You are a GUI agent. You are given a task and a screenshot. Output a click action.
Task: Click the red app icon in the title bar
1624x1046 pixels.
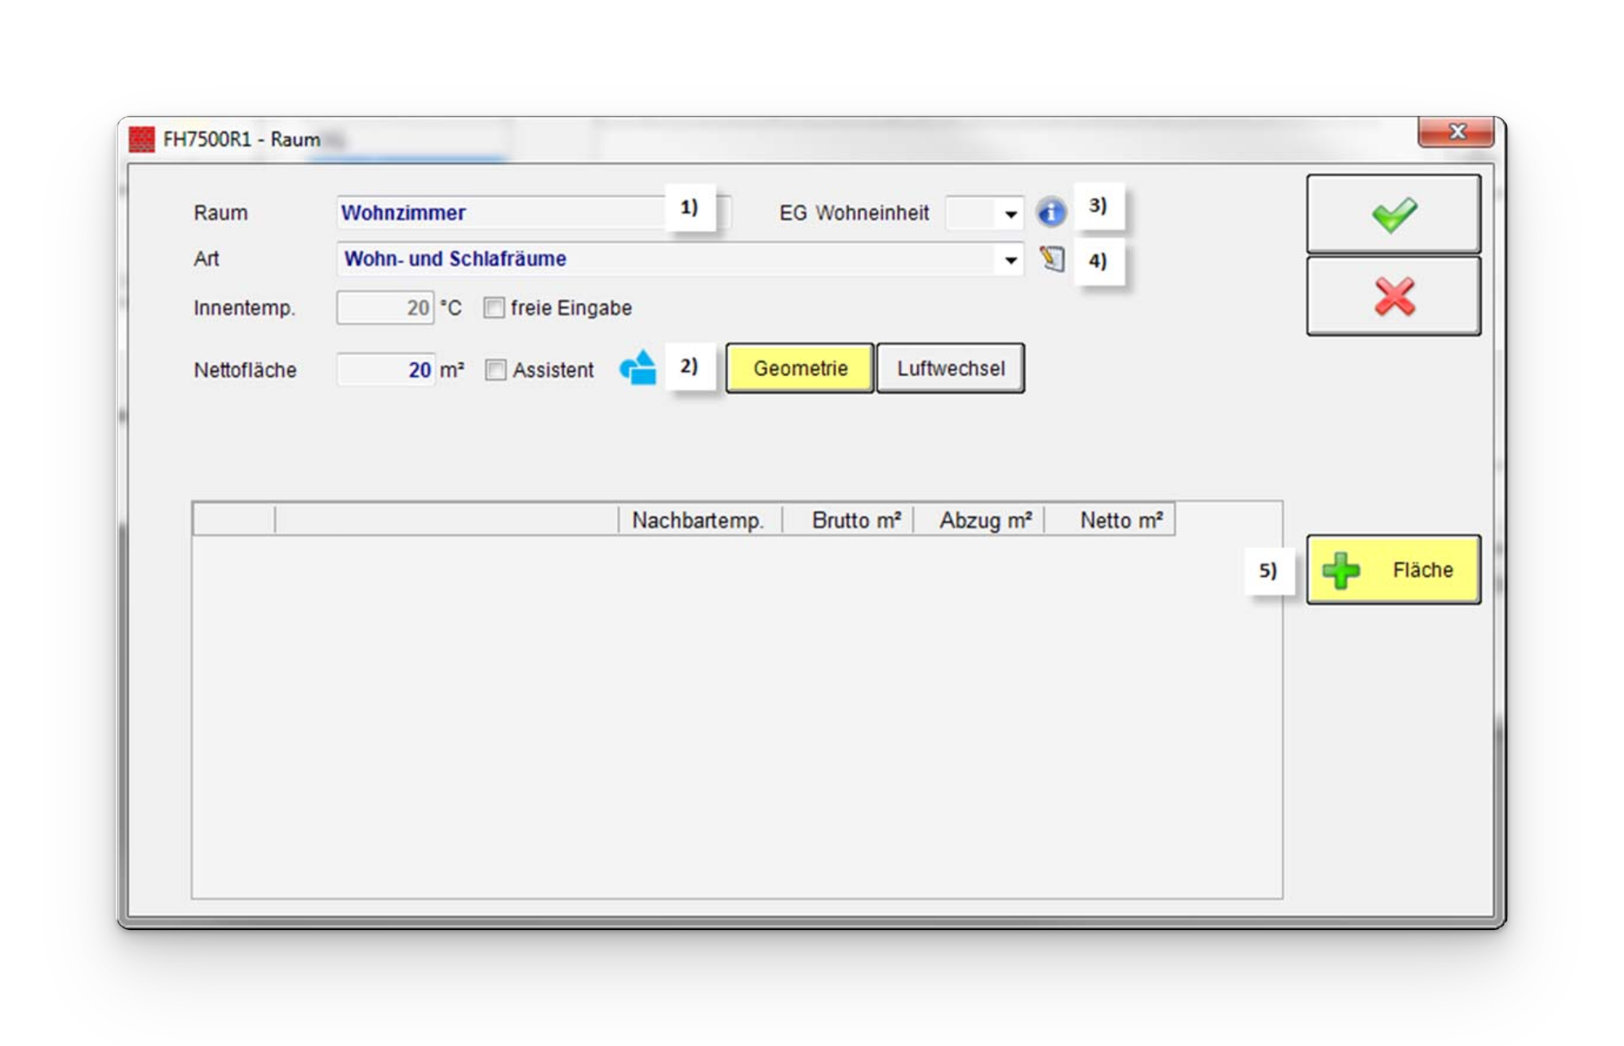click(x=142, y=139)
